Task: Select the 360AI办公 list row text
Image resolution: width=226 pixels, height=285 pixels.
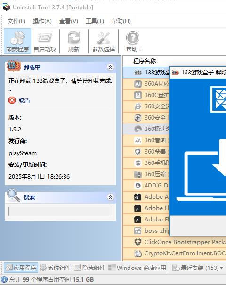Action: (157, 84)
